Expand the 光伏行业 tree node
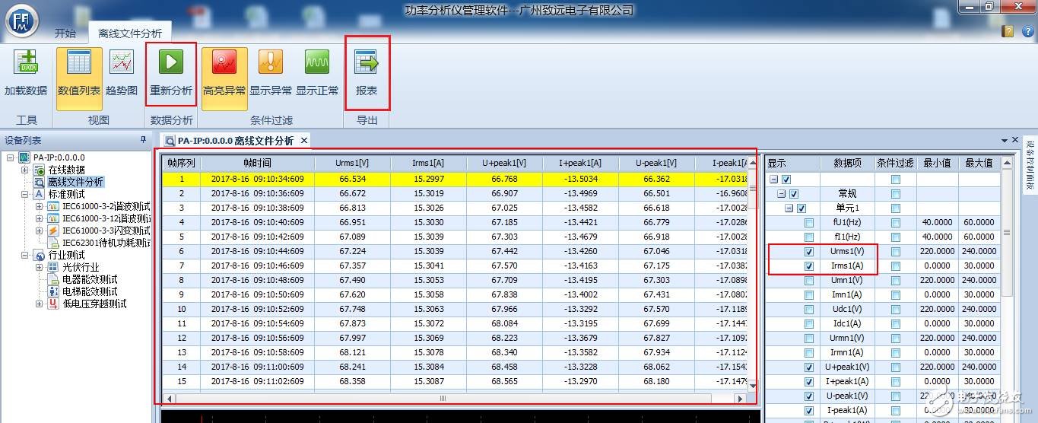 [x=40, y=267]
